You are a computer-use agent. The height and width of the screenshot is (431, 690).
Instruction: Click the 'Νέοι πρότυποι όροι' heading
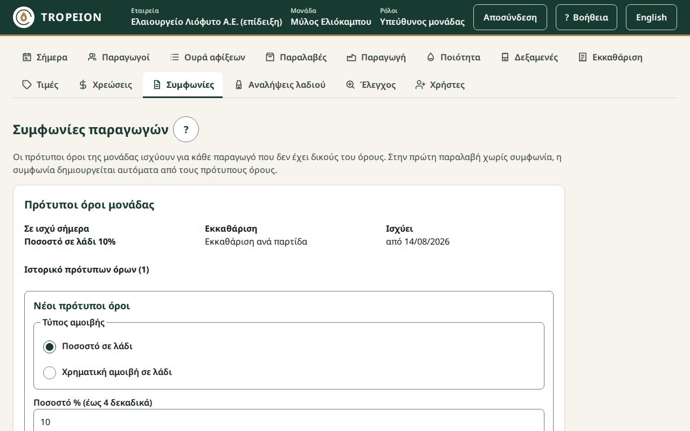tap(82, 306)
